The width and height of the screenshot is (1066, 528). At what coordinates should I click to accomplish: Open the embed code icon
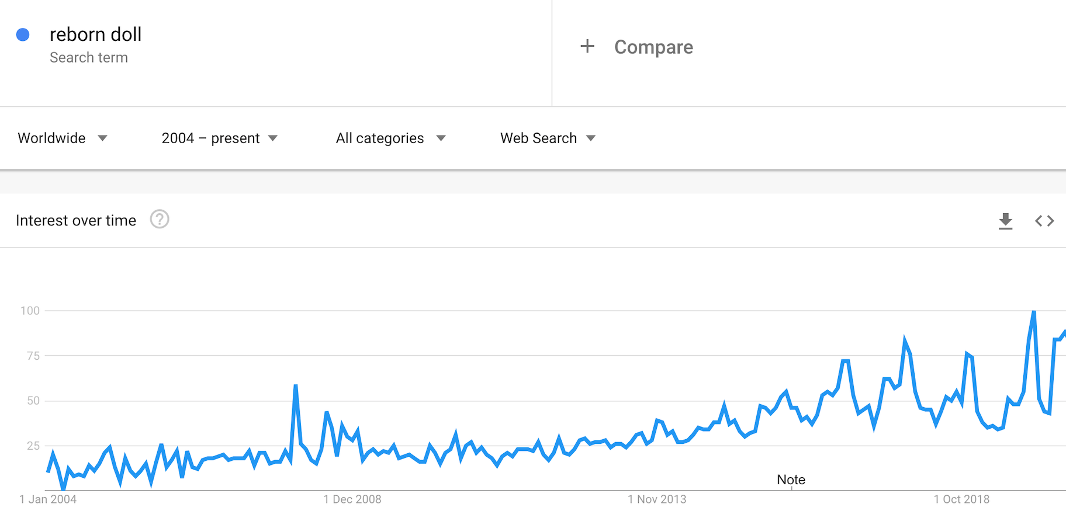tap(1044, 221)
